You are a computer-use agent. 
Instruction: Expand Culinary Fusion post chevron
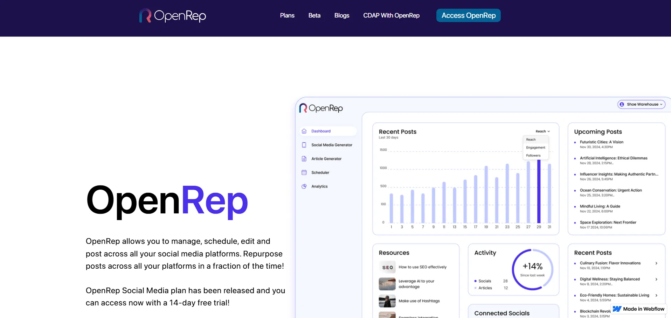(x=656, y=263)
